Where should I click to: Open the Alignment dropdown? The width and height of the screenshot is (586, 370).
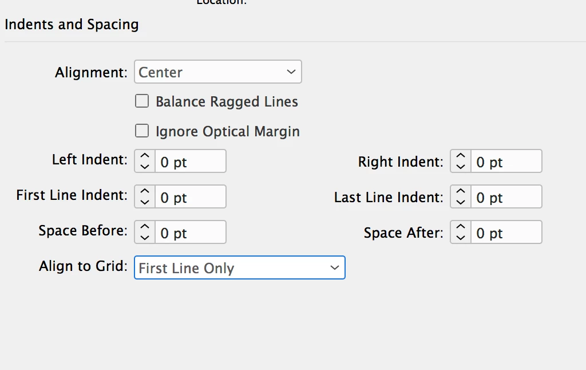tap(217, 73)
